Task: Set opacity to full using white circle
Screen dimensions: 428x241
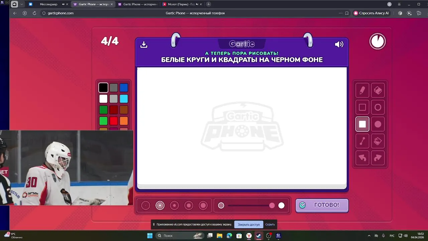Action: coord(282,206)
